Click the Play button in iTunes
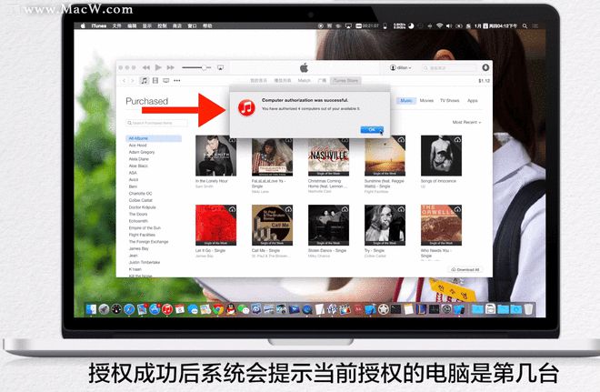This screenshot has height=392, width=600. [158, 67]
